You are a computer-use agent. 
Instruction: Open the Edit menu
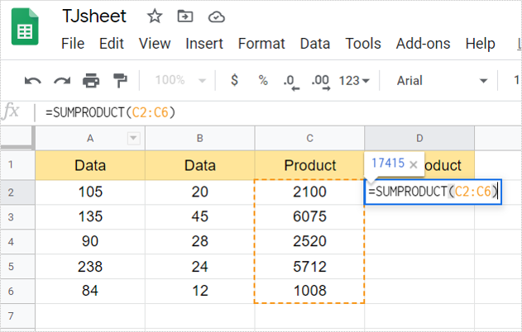tap(112, 44)
